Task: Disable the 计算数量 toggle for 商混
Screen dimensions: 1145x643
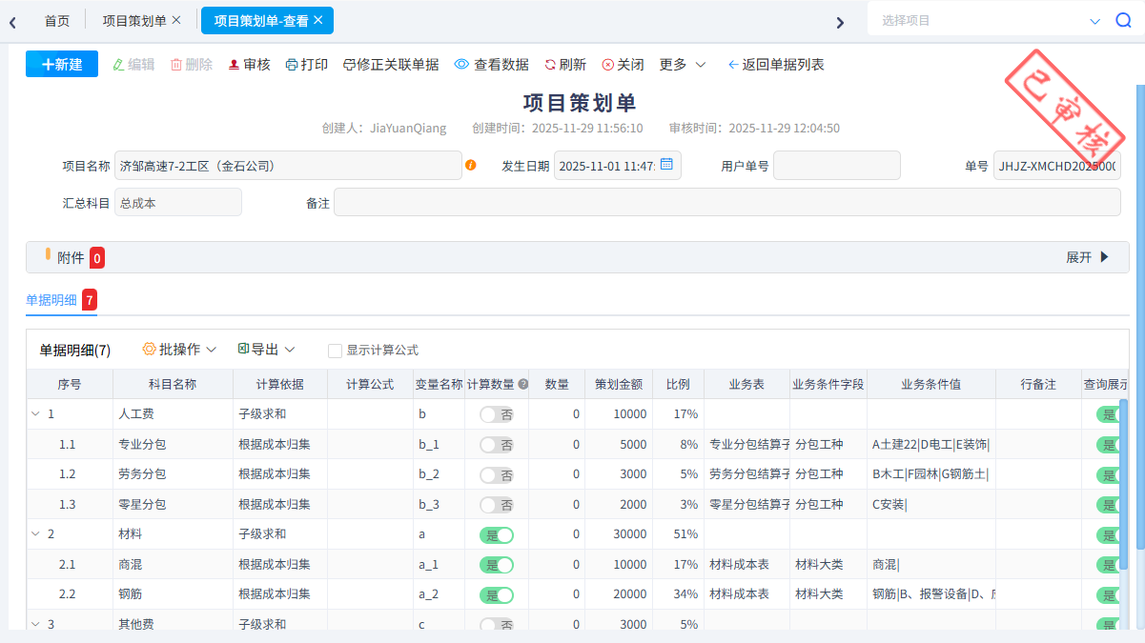Action: coord(496,564)
